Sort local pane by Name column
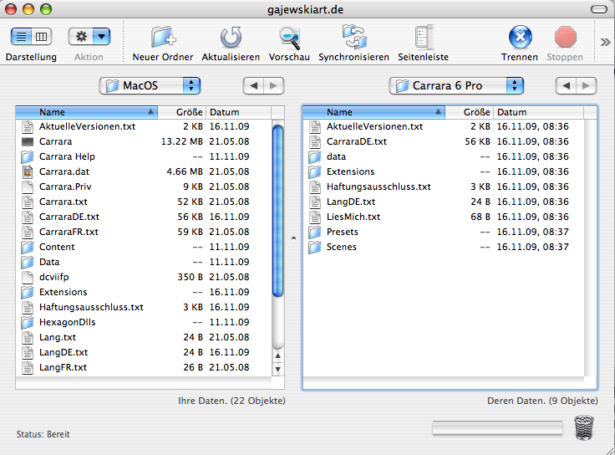615x455 pixels. [87, 112]
